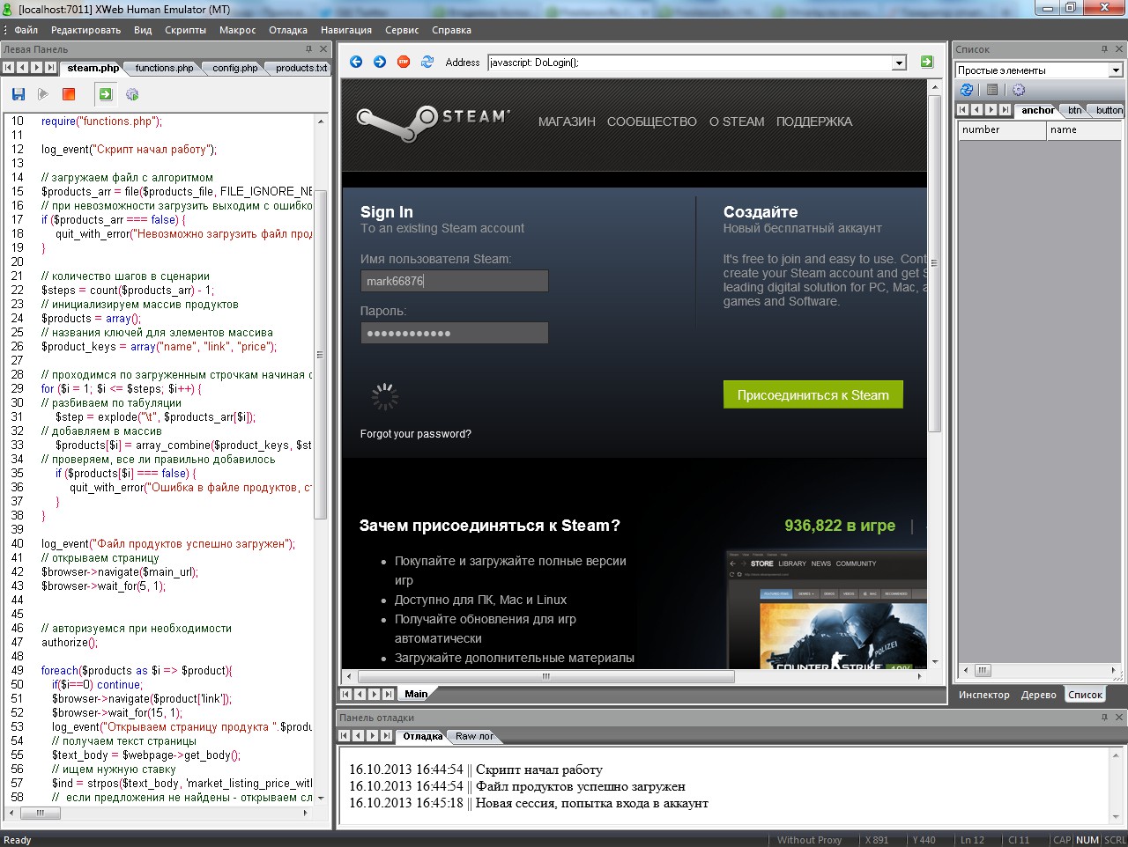Pin the Левая Панель panel
The image size is (1128, 847).
[x=308, y=49]
